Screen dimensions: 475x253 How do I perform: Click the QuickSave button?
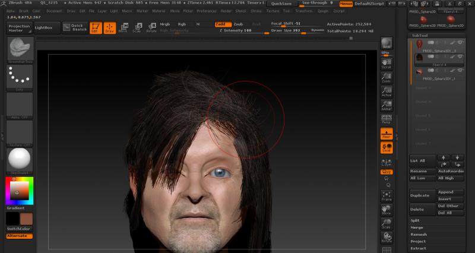coord(281,4)
